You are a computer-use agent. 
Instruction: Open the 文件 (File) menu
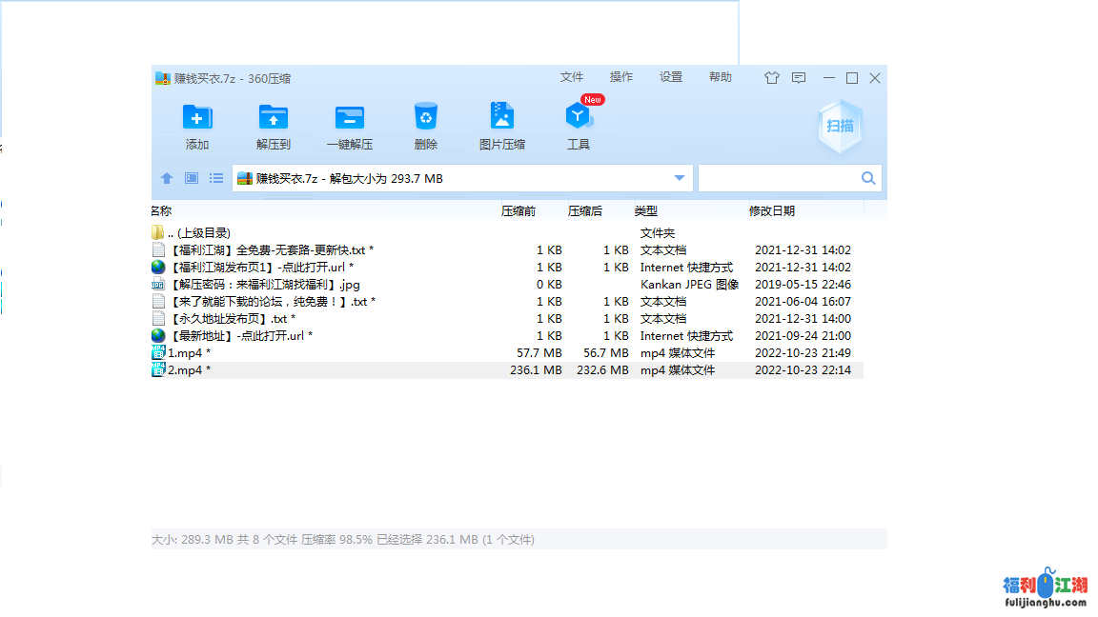[572, 77]
